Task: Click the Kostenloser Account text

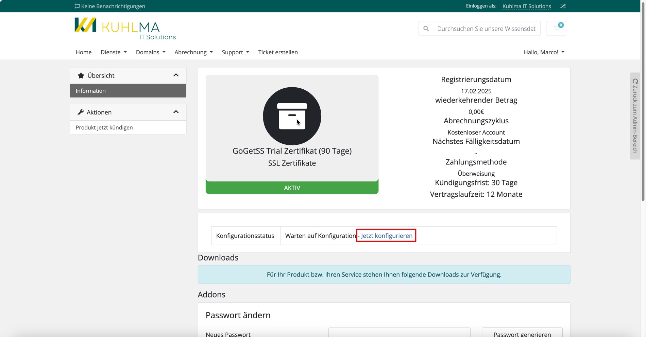Action: (x=476, y=132)
